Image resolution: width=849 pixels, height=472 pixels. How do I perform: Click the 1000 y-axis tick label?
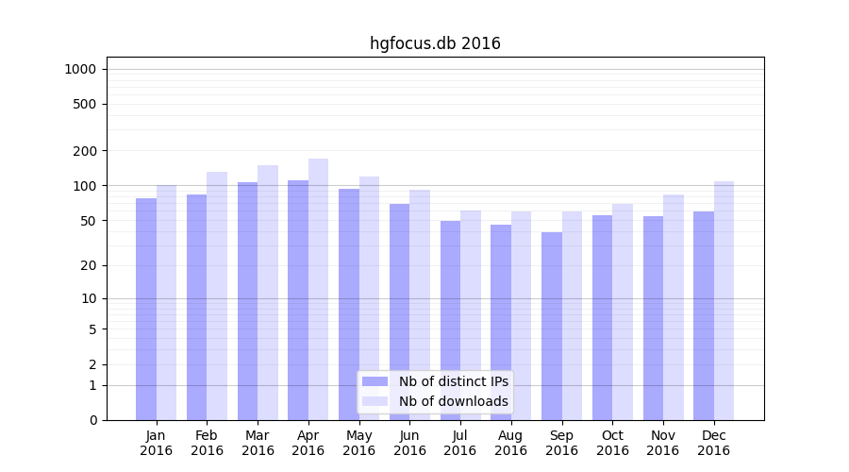click(80, 69)
